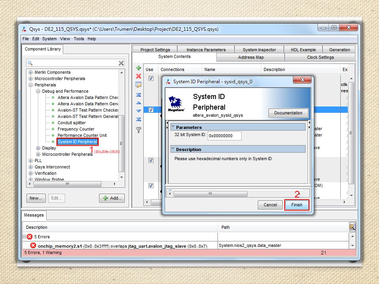Collapse the 5 Errors message group
The image size is (379, 284).
(24, 237)
